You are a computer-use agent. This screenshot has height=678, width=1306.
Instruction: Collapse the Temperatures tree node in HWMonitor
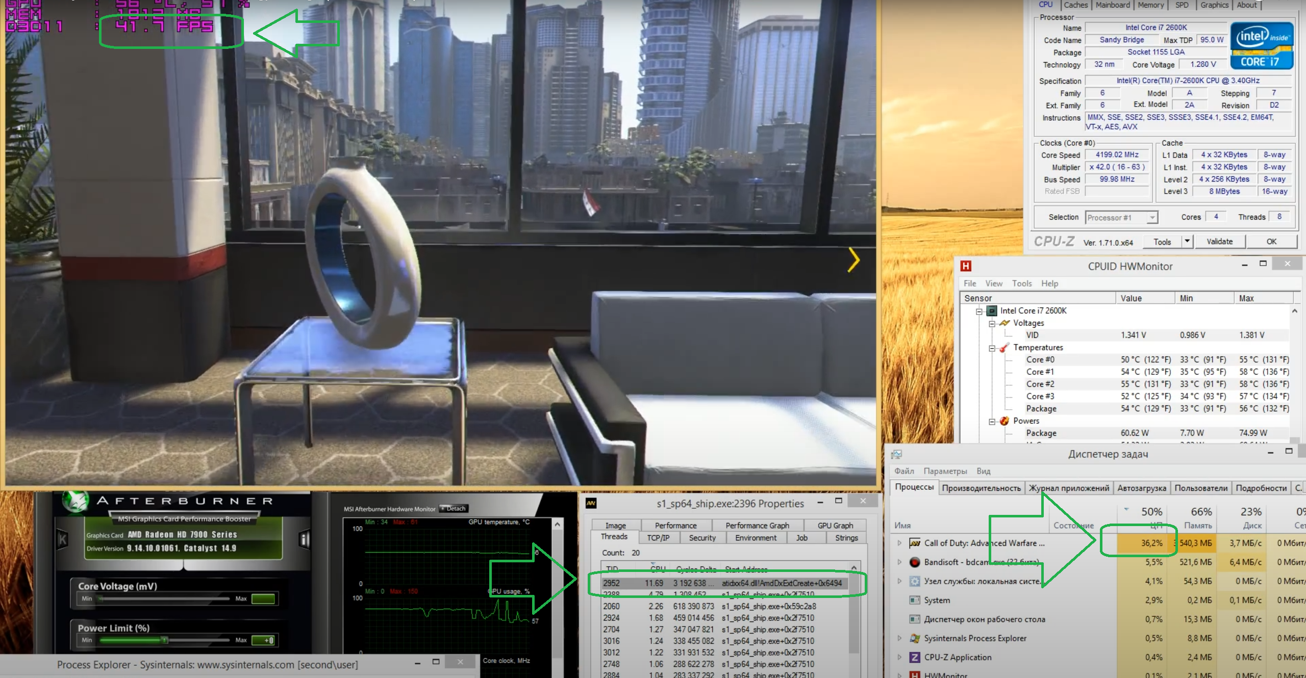[992, 348]
